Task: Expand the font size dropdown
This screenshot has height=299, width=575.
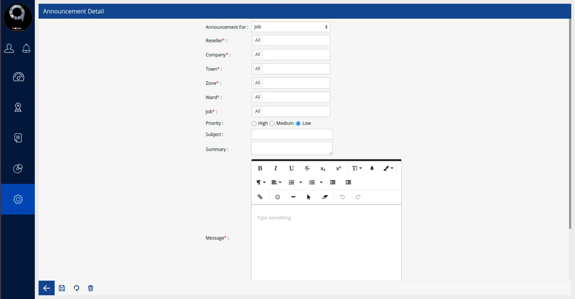Action: coord(356,168)
